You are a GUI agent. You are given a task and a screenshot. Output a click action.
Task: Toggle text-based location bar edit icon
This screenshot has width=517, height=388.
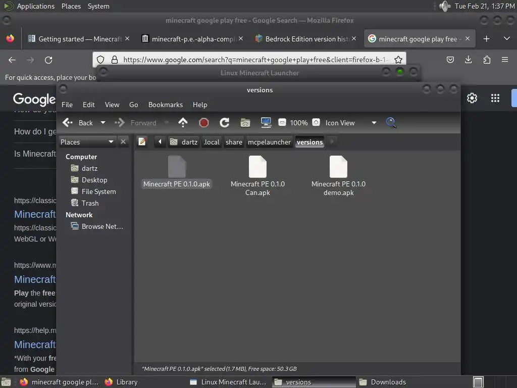[x=142, y=142]
